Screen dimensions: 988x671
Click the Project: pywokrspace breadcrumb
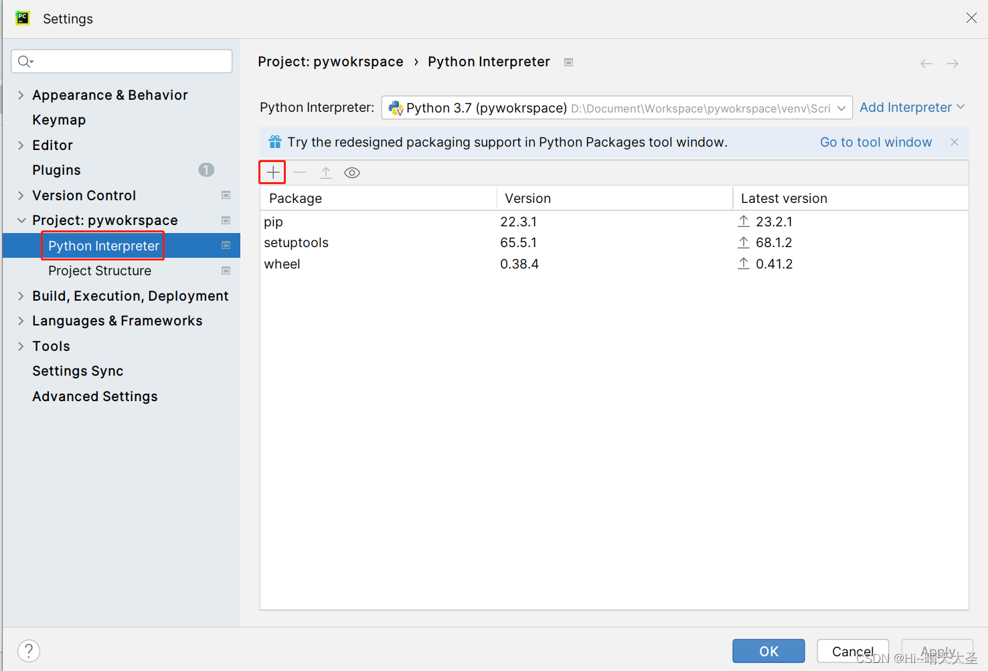pyautogui.click(x=331, y=62)
